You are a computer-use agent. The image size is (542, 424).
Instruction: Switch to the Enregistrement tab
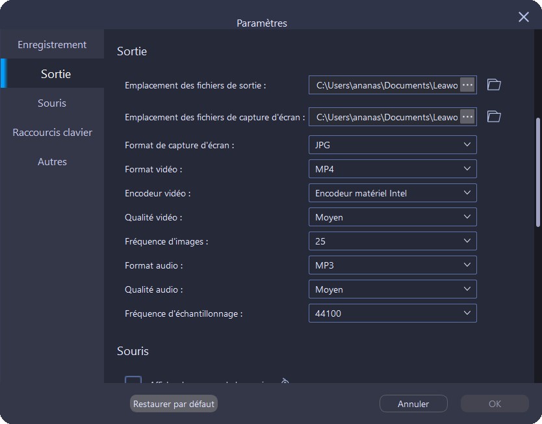(52, 45)
